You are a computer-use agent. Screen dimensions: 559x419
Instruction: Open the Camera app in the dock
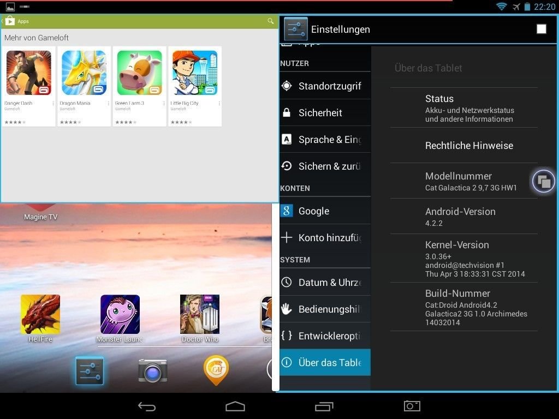(x=153, y=371)
